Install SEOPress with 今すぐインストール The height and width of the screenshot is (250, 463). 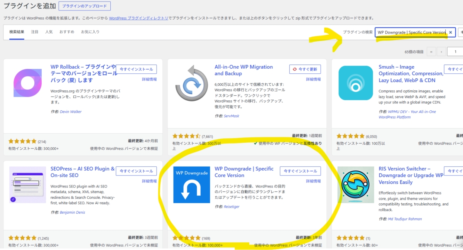136,171
